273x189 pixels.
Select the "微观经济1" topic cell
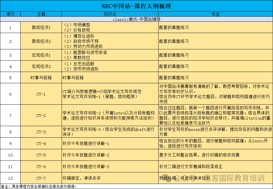coord(41,27)
